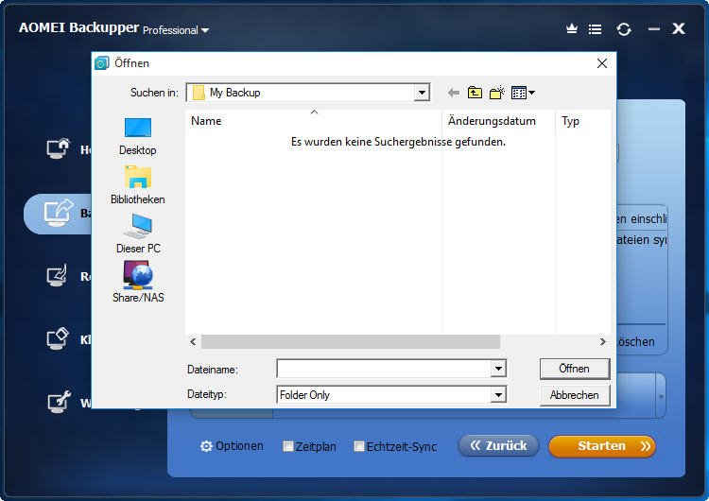Enable the Echtzeit-Sync checkbox
Viewport: 709px width, 501px height.
tap(358, 446)
